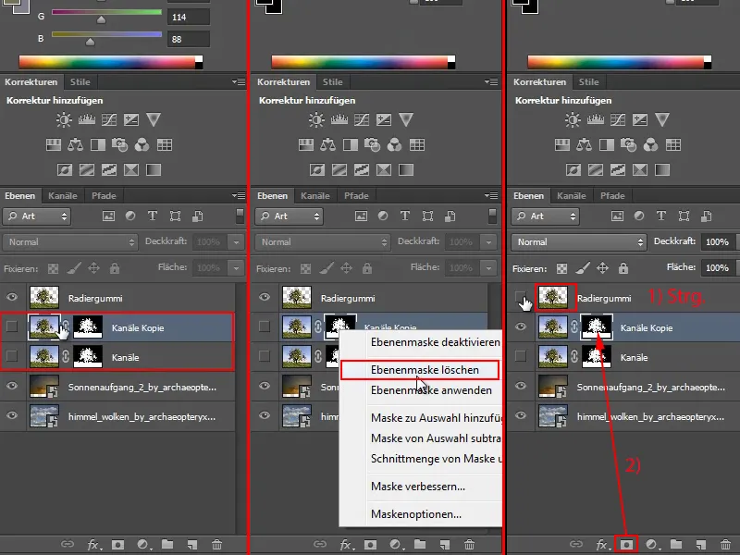Add Black & White adjustment in middle panel
This screenshot has height=555, width=740.
coord(351,144)
